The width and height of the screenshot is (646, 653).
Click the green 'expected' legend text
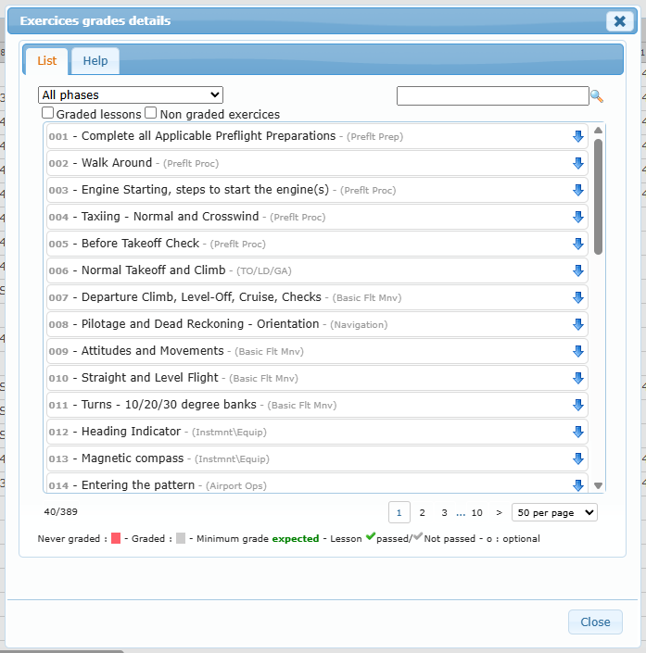(296, 538)
